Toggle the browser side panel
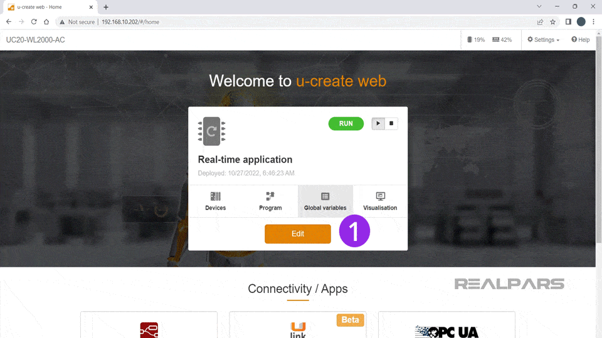Viewport: 602px width, 338px height. click(x=568, y=22)
